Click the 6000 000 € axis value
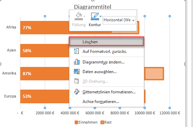Viewport: 193px width, 127px height. pyautogui.click(x=95, y=113)
